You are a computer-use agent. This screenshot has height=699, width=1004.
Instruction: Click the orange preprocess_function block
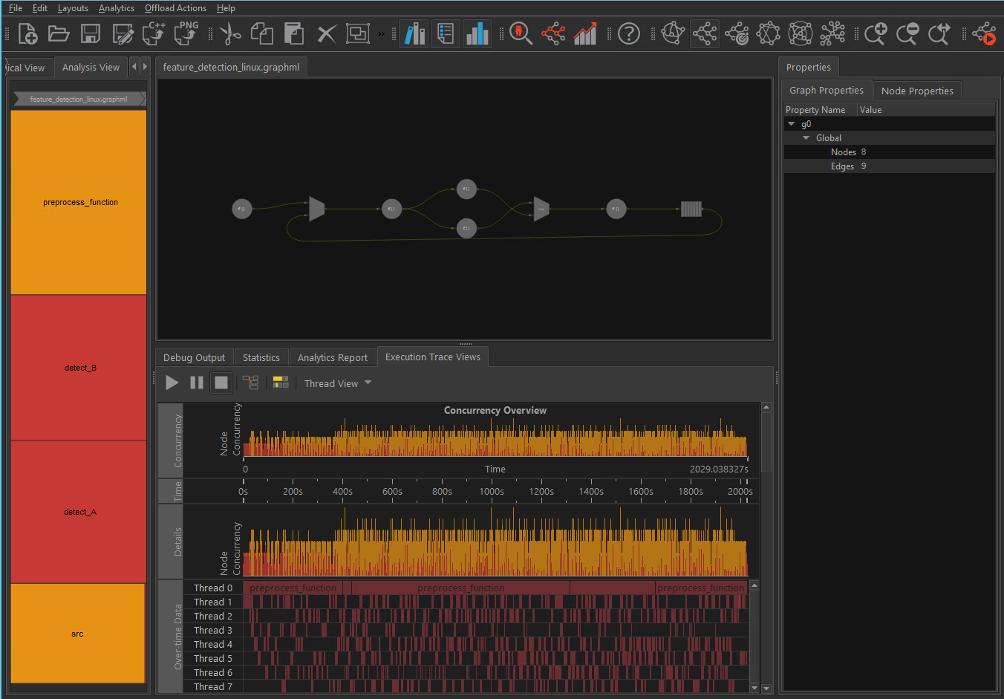(x=79, y=202)
